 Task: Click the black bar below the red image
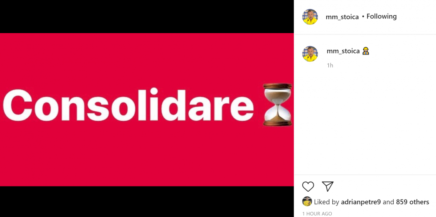point(147,201)
